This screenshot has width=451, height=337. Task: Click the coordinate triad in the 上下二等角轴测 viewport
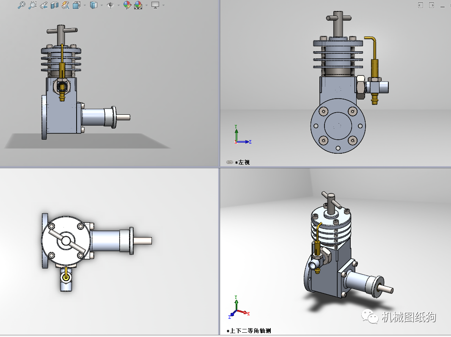point(239,307)
